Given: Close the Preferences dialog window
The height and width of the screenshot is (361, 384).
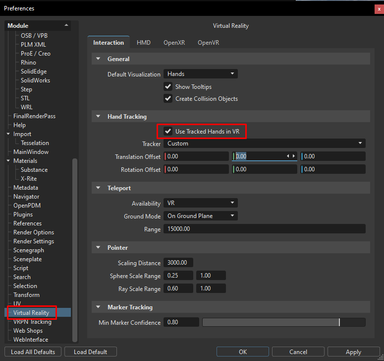Looking at the screenshot, I should coord(379,8).
